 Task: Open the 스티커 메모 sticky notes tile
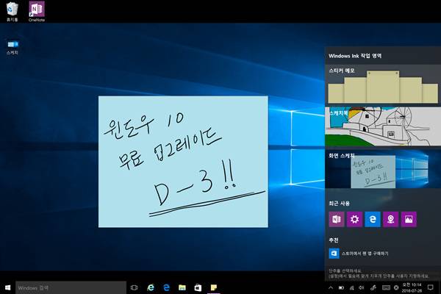click(x=383, y=84)
